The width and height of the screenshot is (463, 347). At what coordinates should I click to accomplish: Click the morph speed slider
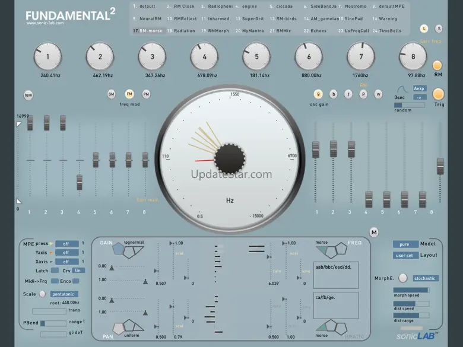click(411, 290)
